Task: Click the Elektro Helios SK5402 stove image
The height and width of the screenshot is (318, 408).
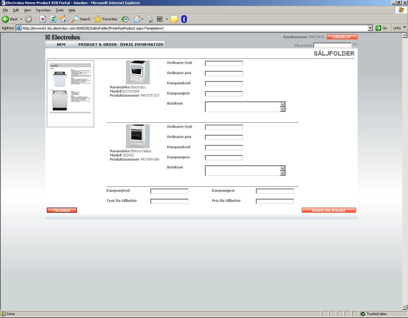Action: click(x=137, y=136)
